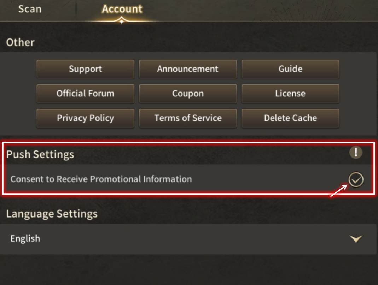Click the Other section heading
The width and height of the screenshot is (378, 285).
pos(20,42)
